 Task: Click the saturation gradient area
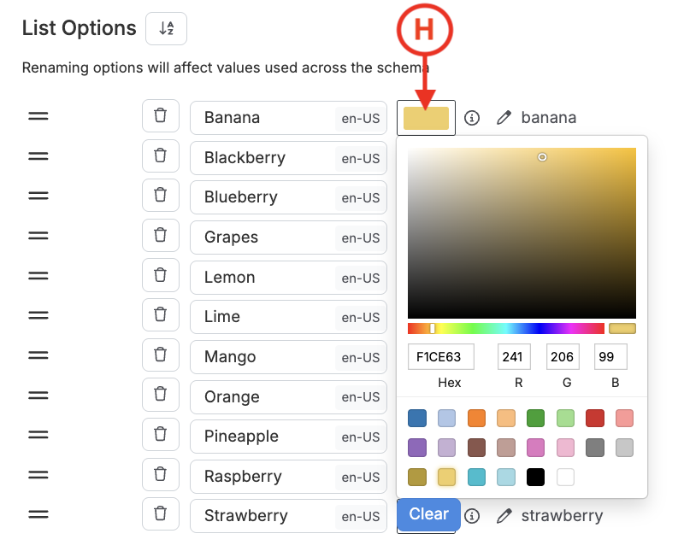coord(522,232)
